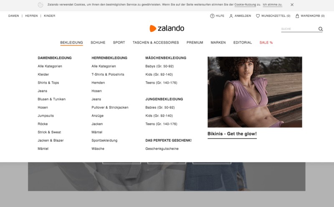Click the shopping bag icon
Viewport: 334px width, 207px height.
click(297, 16)
